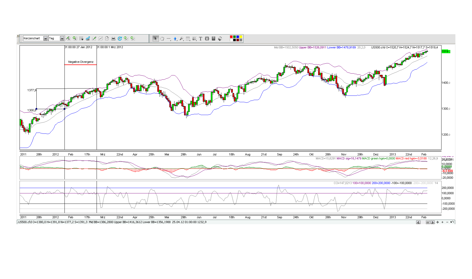Image resolution: width=472 pixels, height=279 pixels.
Task: Pick the dark red color swatch
Action: (x=238, y=40)
